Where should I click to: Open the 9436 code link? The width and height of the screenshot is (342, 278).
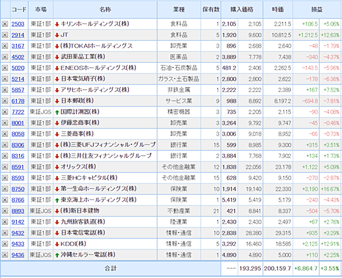coord(18,255)
